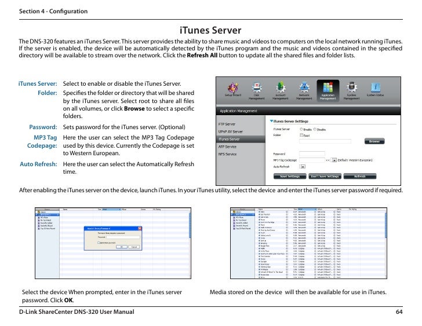Open the System Management icon
The width and height of the screenshot is (422, 326).
(351, 90)
